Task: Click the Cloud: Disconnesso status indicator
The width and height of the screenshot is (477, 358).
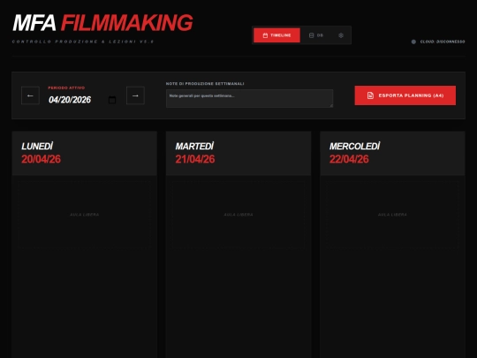Action: 438,42
